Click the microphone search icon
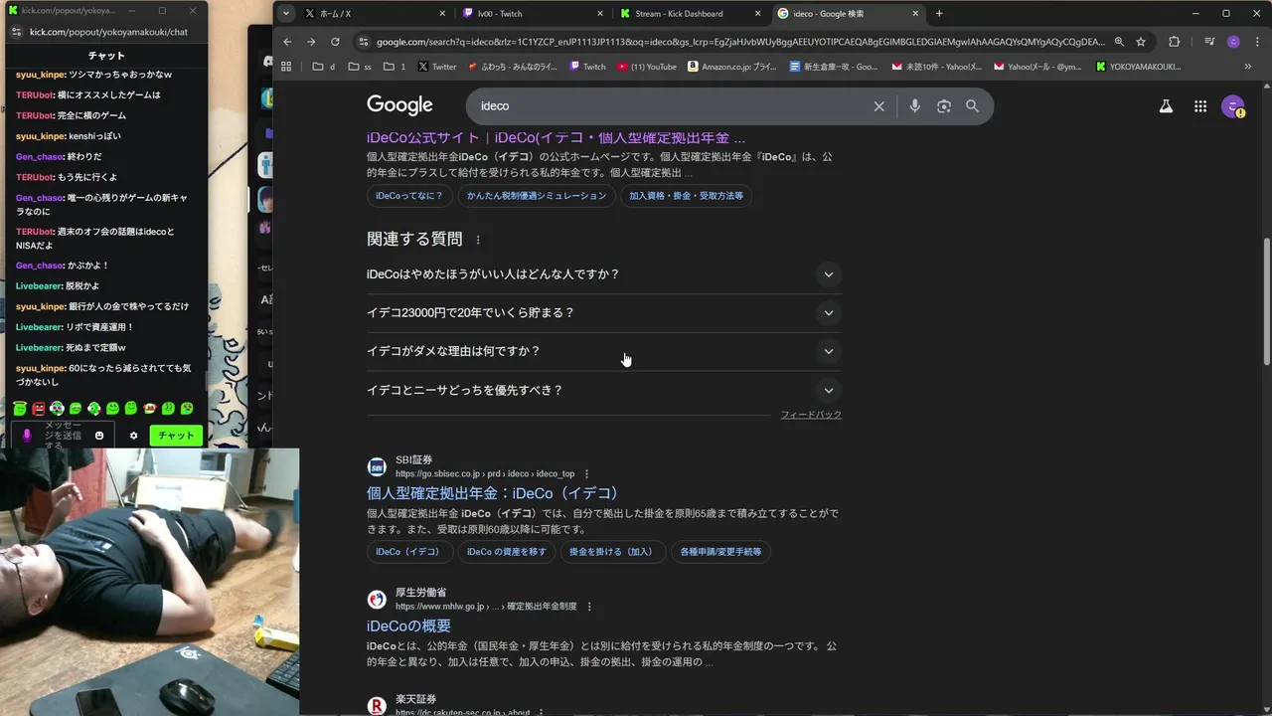Image resolution: width=1272 pixels, height=716 pixels. pos(914,106)
